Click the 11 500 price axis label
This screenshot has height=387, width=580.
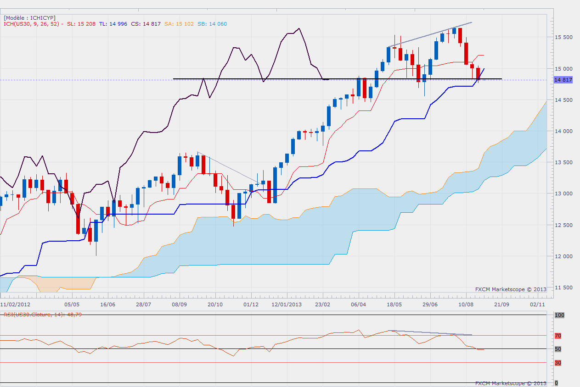pyautogui.click(x=563, y=287)
